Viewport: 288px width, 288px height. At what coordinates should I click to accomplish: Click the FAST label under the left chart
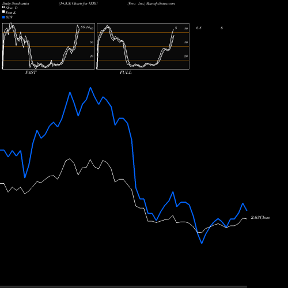tap(31, 72)
